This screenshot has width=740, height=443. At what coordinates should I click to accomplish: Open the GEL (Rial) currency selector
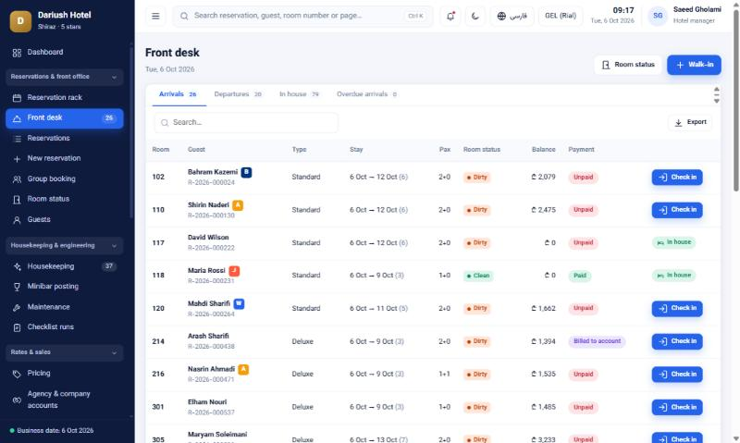561,16
